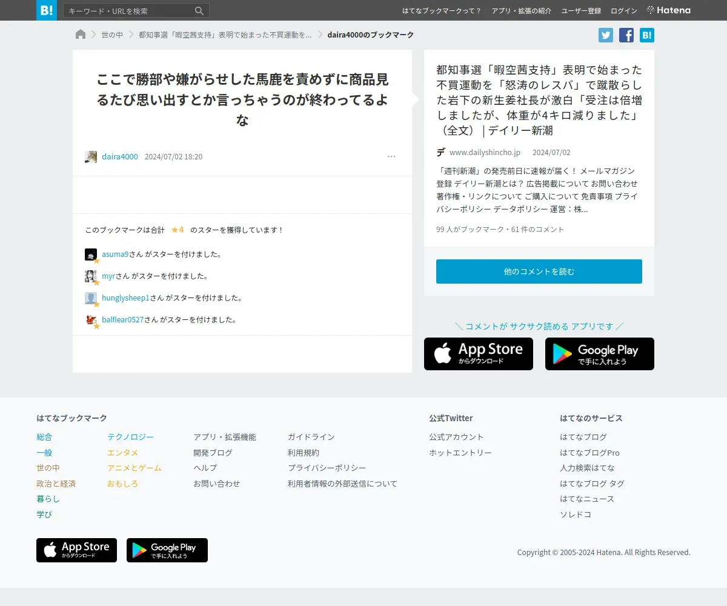The image size is (727, 606).
Task: Open the balflear0527 user link
Action: tap(123, 320)
